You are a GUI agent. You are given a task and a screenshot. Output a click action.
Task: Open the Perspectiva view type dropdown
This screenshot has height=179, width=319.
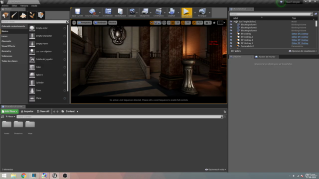(x=84, y=23)
